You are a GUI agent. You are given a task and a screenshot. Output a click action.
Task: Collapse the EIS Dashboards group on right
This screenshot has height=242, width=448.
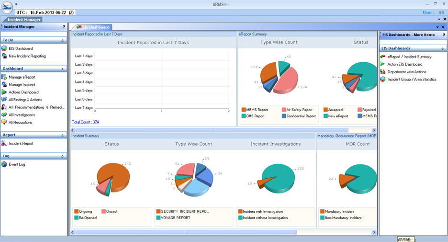(x=443, y=49)
